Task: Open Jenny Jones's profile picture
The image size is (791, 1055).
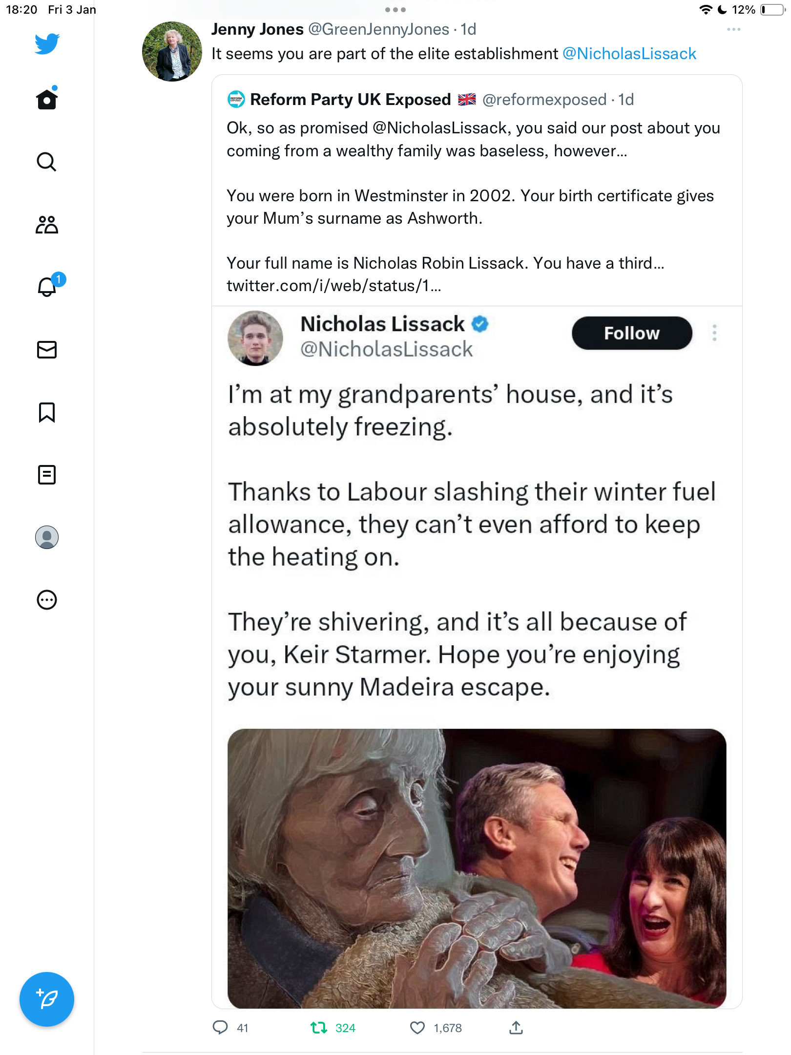Action: click(x=172, y=51)
